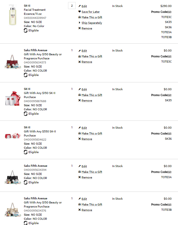Click Make This a Gift for item 0400095634376
This screenshot has width=178, height=225.
pos(92,205)
